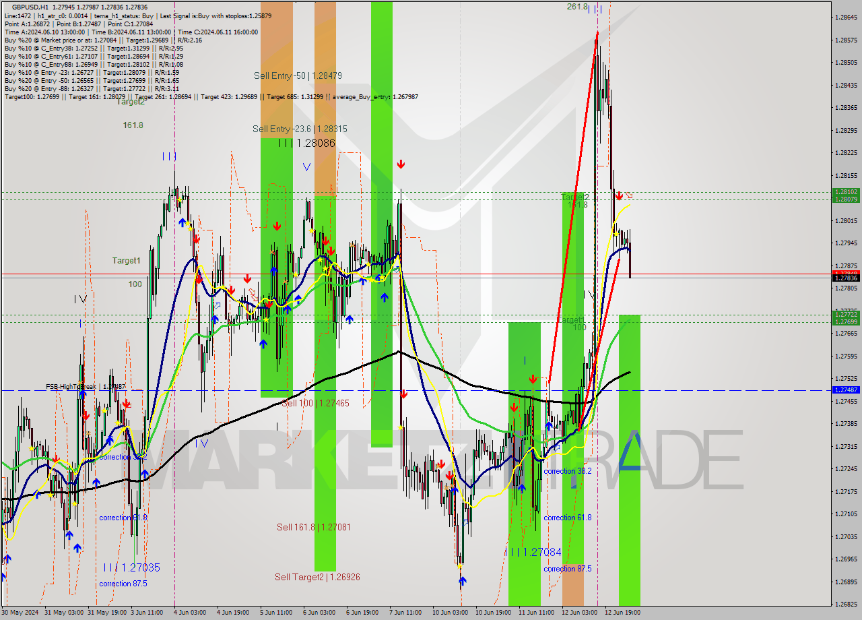The width and height of the screenshot is (862, 620).
Task: Click the 1.26825 price scale value
Action: pos(846,604)
